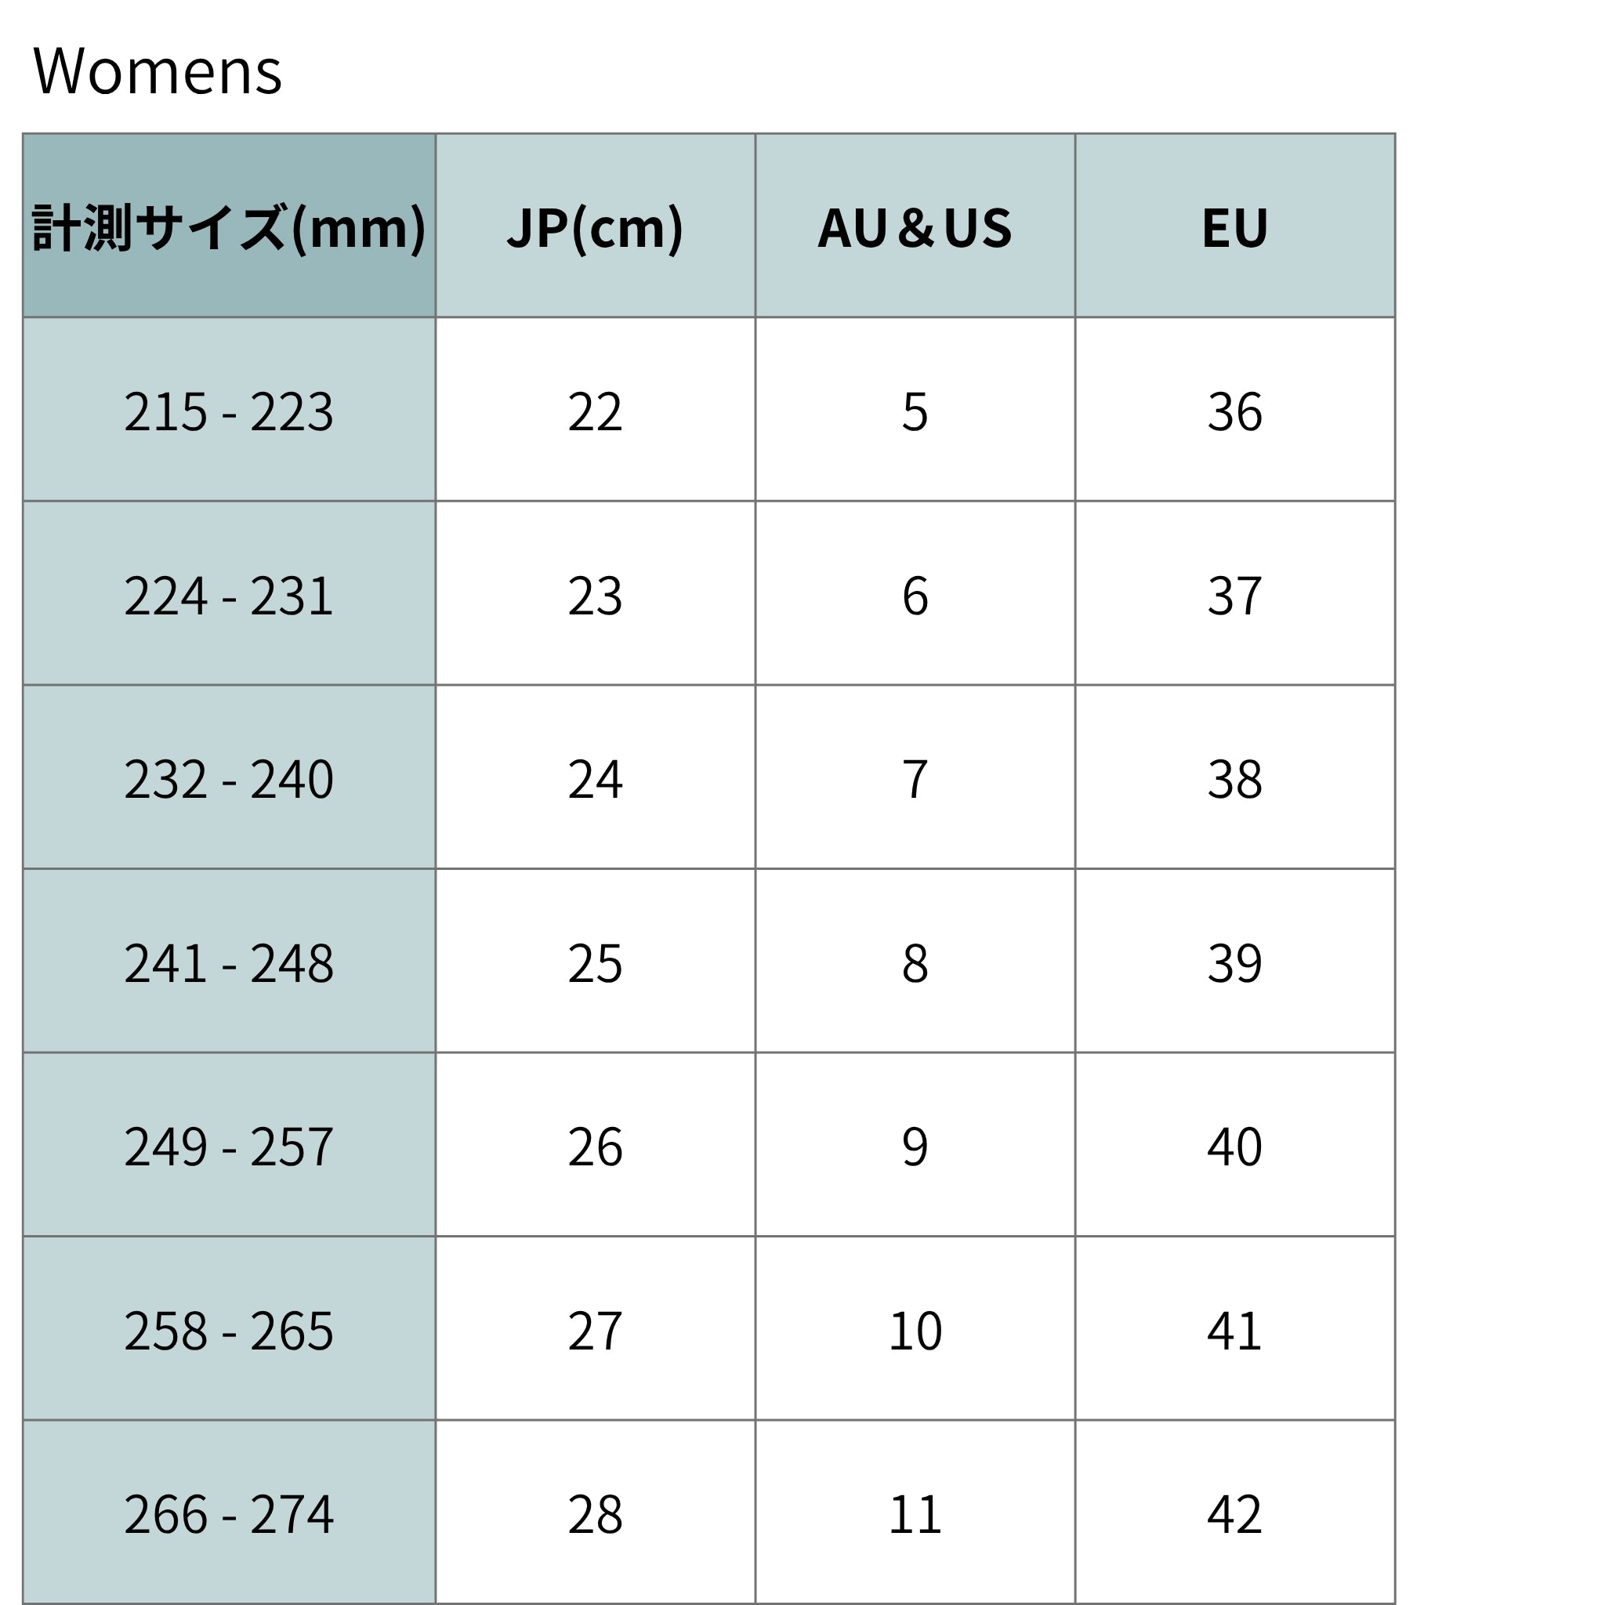Screen dimensions: 1605x1605
Task: Click JP size 25 cell
Action: [x=596, y=961]
